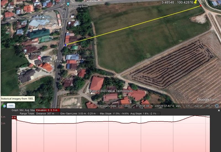Click the Js Studios place label
The height and width of the screenshot is (152, 221).
pyautogui.click(x=34, y=54)
